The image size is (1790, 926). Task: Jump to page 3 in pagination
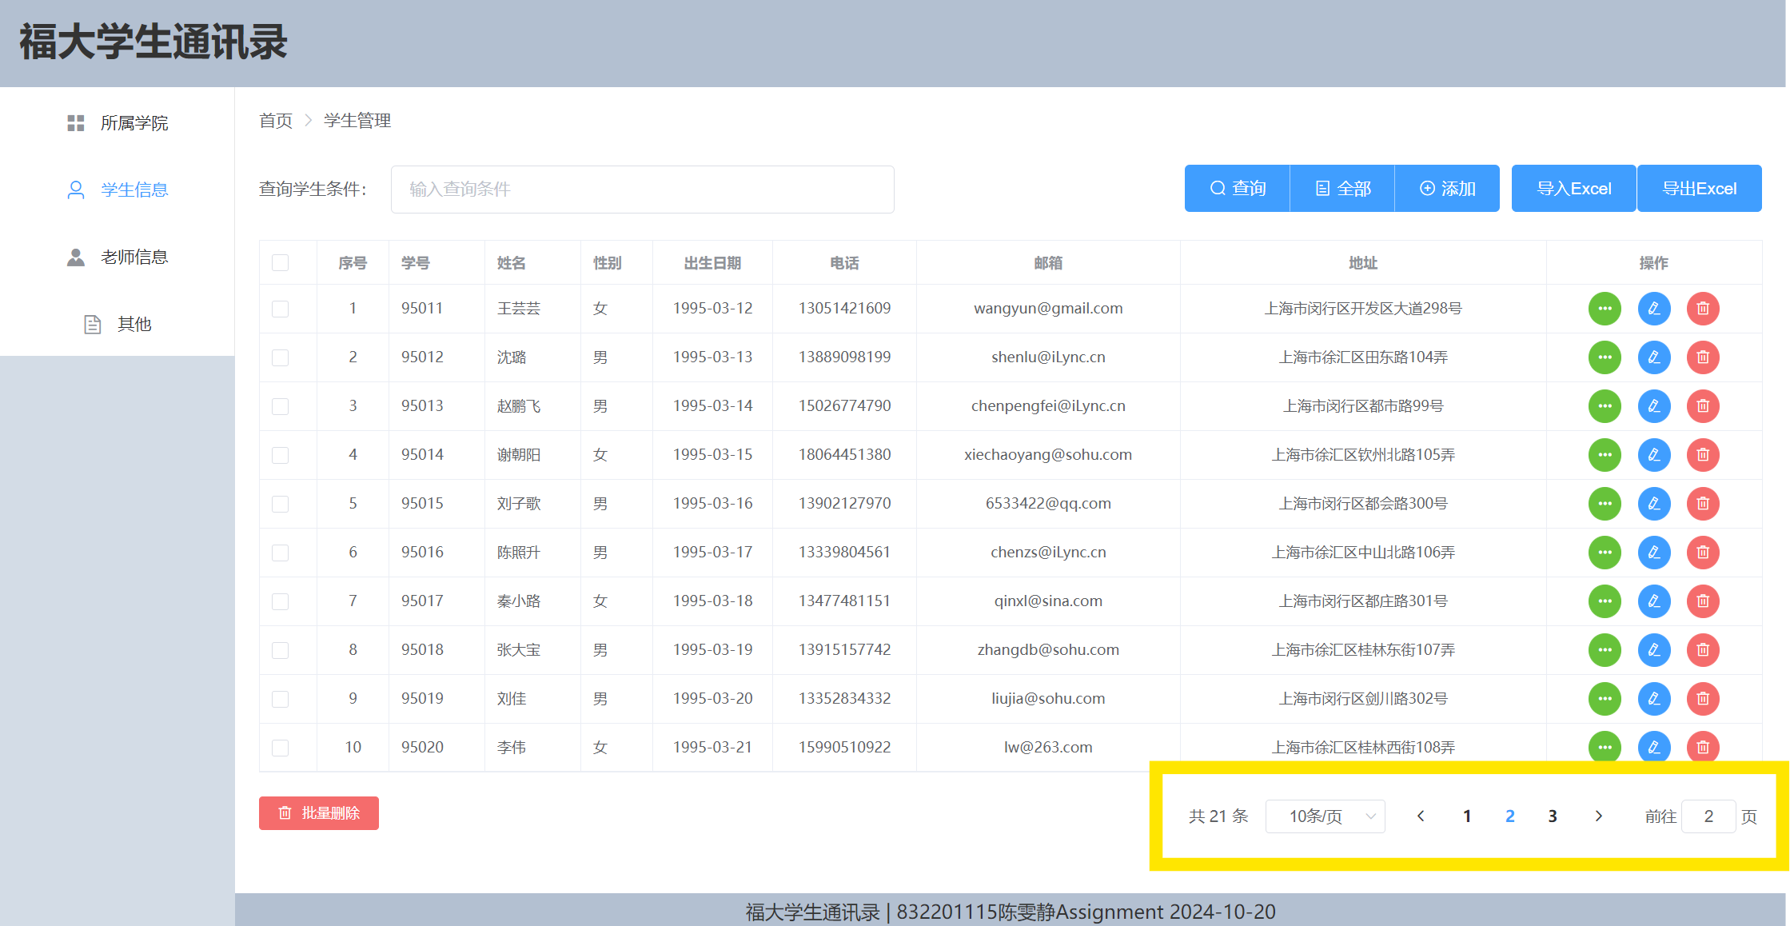coord(1552,816)
